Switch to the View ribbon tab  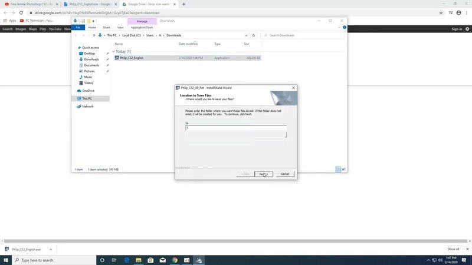click(120, 27)
